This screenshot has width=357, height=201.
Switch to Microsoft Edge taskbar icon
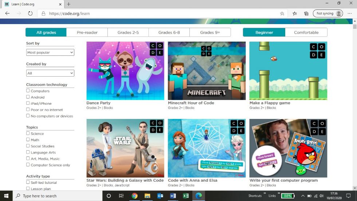[199, 196]
